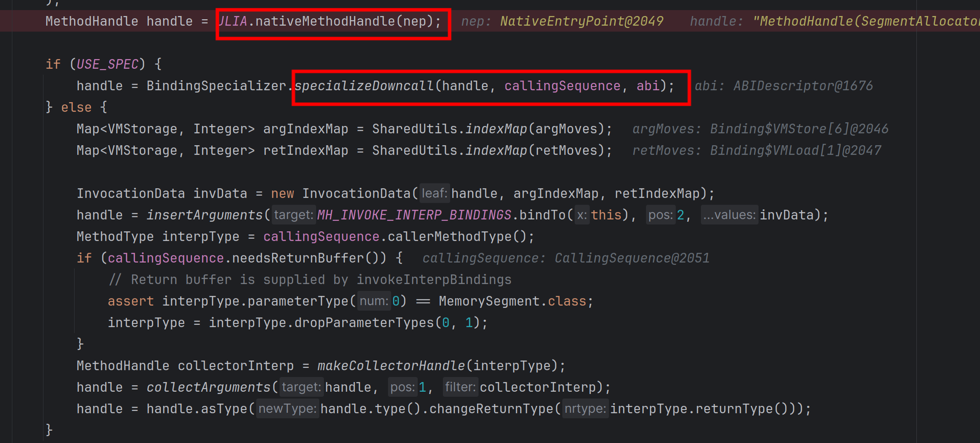980x443 pixels.
Task: Click the bindTo method call
Action: 542,215
